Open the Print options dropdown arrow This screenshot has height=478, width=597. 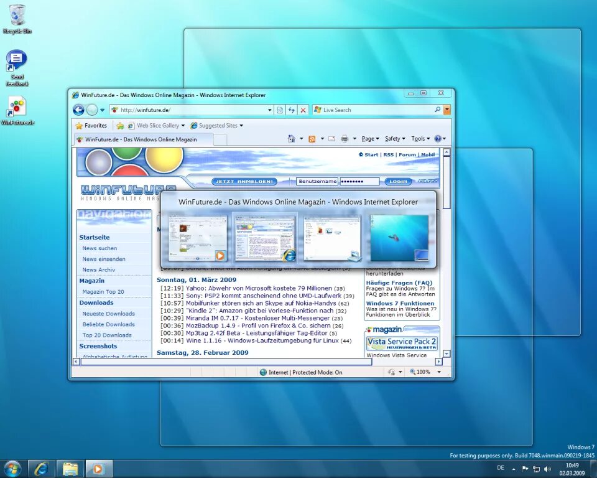354,139
